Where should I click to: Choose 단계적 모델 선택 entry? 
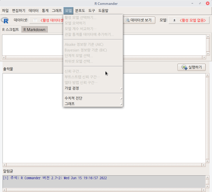(93, 56)
